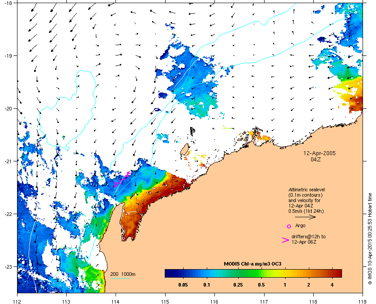Click latitude axis label "-22"
The width and height of the screenshot is (376, 304).
tap(8, 214)
